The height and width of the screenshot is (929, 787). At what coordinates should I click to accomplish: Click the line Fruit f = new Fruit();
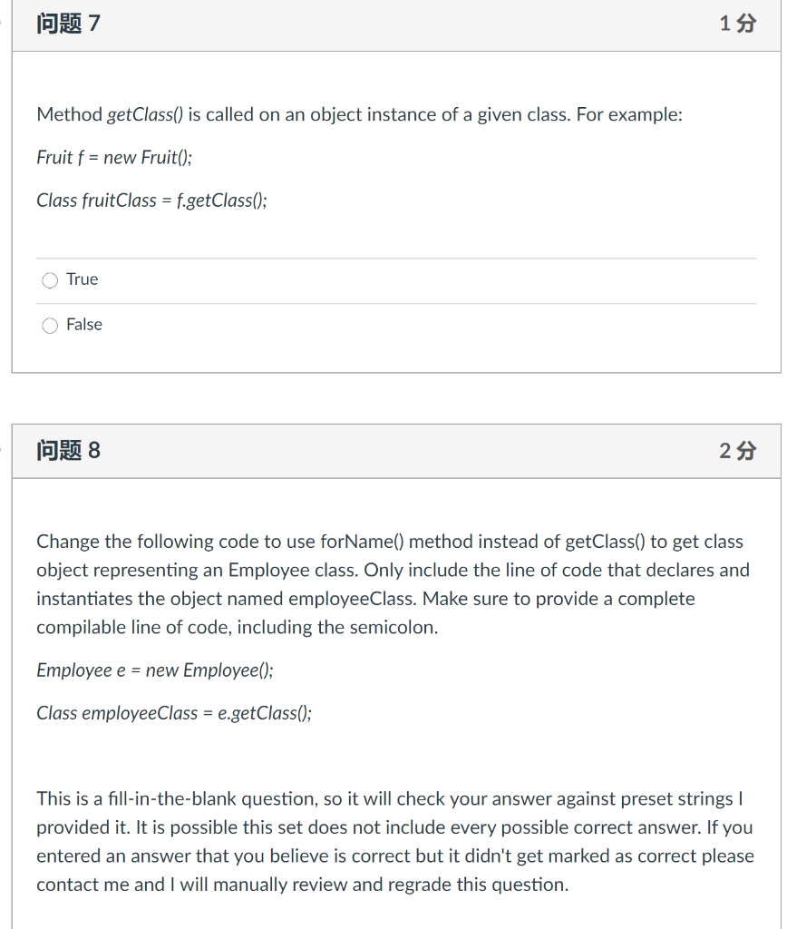click(112, 157)
